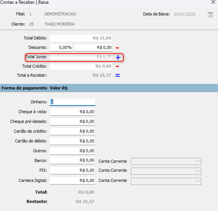The height and width of the screenshot is (211, 218).
Task: Click the Carteira Digital value field
Action: (x=73, y=180)
